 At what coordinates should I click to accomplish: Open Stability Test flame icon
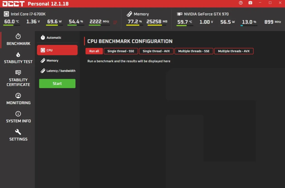pos(18,55)
